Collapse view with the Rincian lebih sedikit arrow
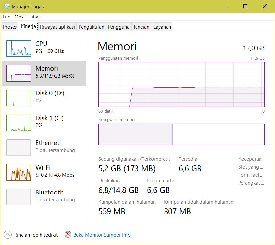The width and height of the screenshot is (275, 245). pyautogui.click(x=8, y=235)
